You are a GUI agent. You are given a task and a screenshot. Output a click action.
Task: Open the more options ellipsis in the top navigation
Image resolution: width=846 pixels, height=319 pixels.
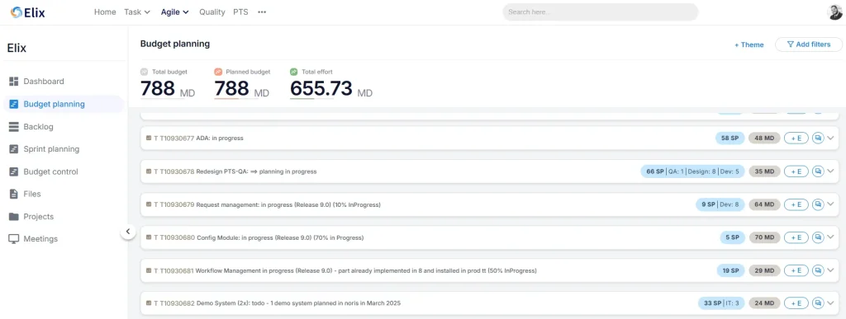[262, 12]
